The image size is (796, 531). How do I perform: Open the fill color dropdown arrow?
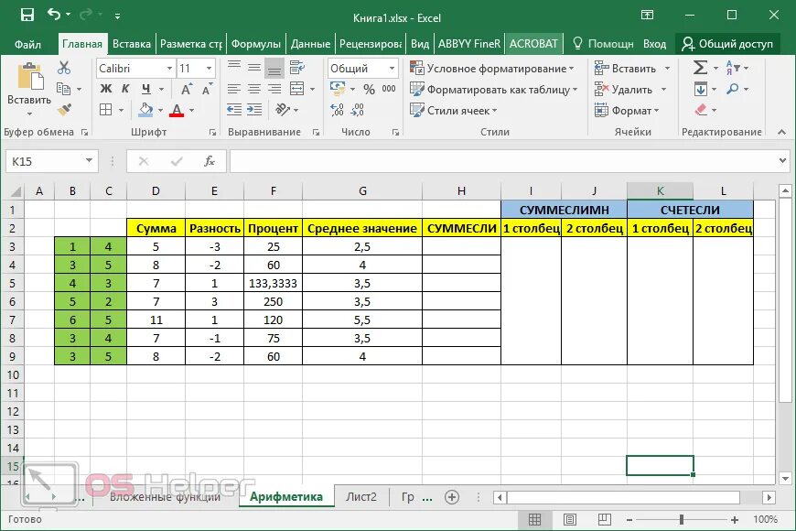pyautogui.click(x=160, y=110)
